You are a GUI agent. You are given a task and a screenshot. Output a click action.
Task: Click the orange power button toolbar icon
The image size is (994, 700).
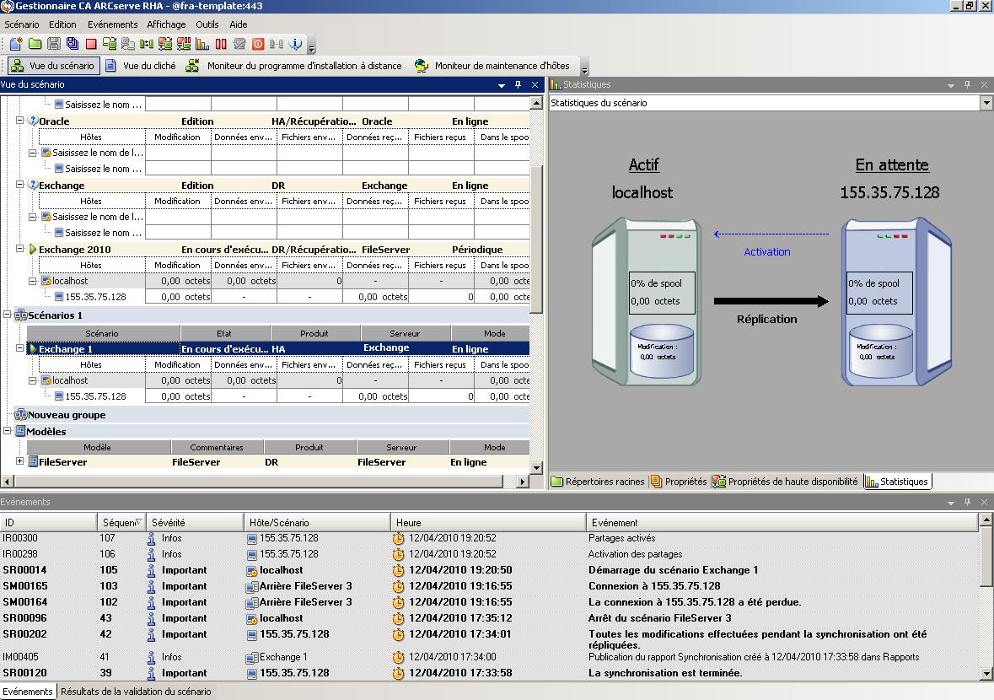(258, 44)
